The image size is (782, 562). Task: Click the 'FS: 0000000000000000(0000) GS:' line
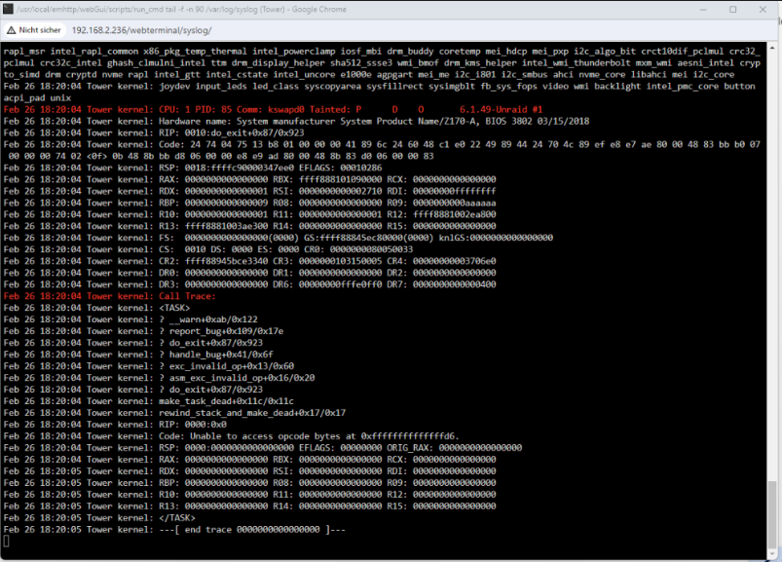pos(279,238)
